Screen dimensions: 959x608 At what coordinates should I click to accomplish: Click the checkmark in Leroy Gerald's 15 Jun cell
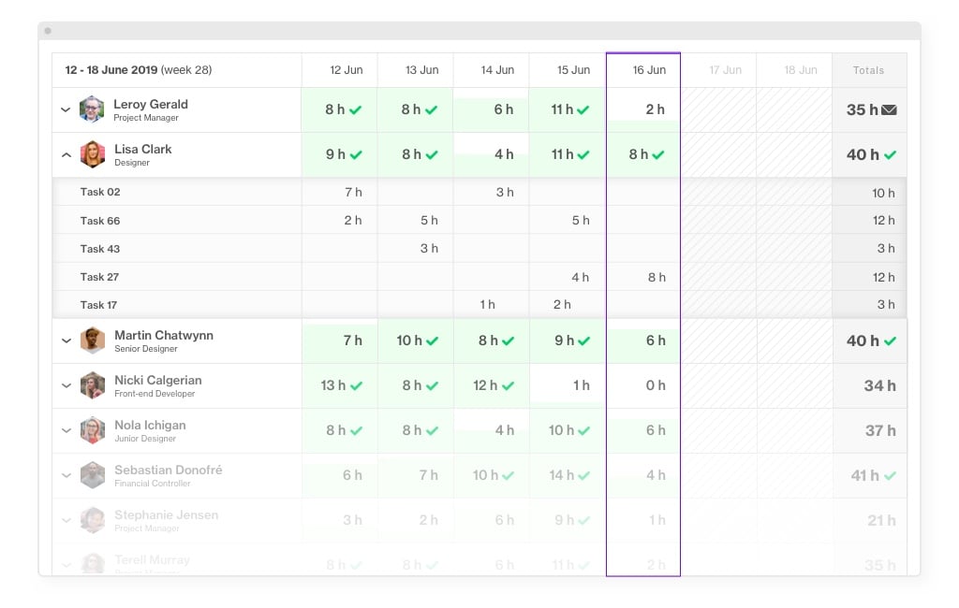[583, 110]
